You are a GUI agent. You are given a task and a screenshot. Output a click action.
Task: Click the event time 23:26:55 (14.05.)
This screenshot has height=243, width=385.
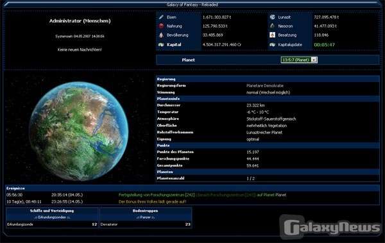[67, 202]
